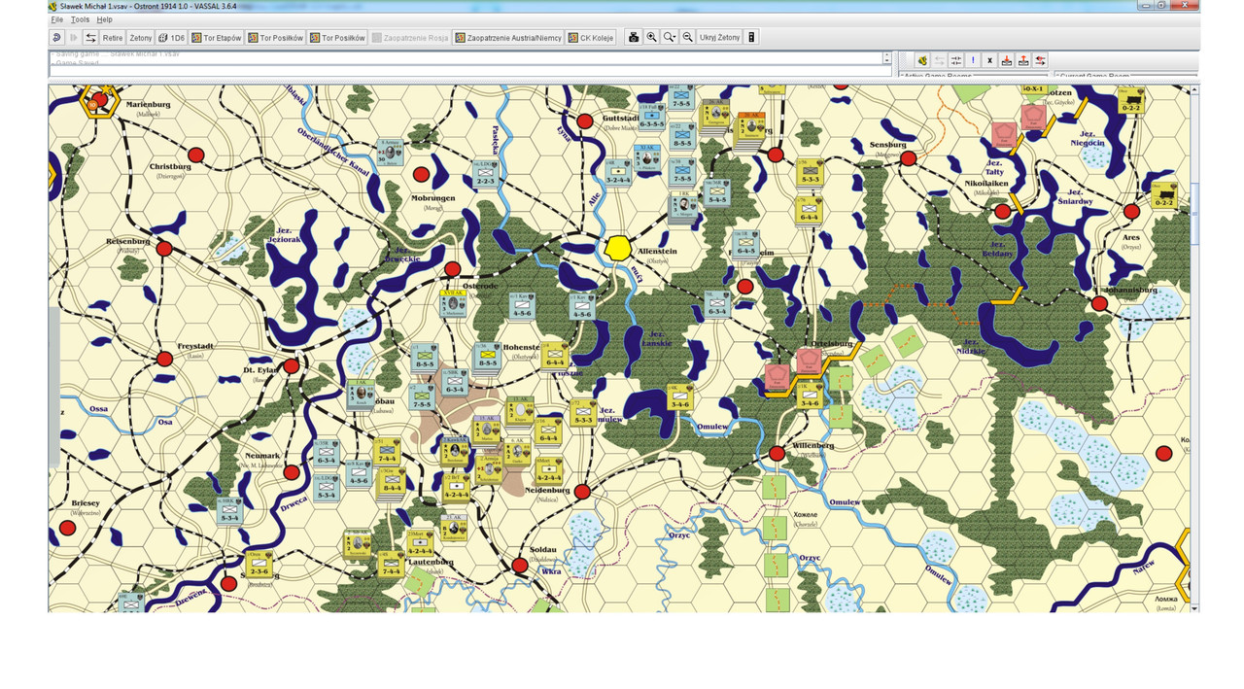Screen dimensions: 1244x689
Task: Open Zaopatrzenie Austria/Niemcy supply window
Action: (508, 38)
